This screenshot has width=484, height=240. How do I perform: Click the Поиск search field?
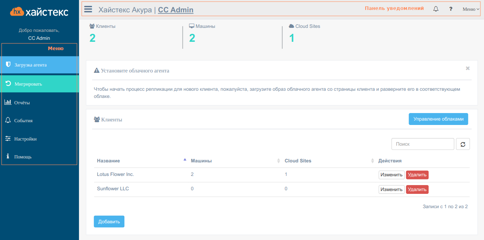423,144
